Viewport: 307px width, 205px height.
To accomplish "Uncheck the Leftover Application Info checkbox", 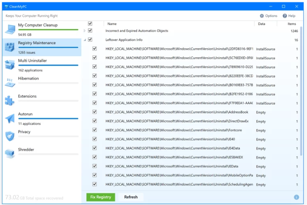I will [x=90, y=40].
